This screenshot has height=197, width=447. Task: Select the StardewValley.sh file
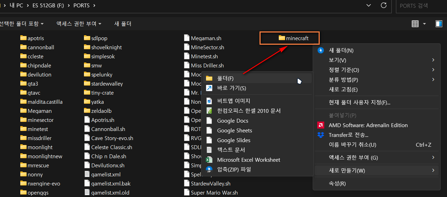207,183
